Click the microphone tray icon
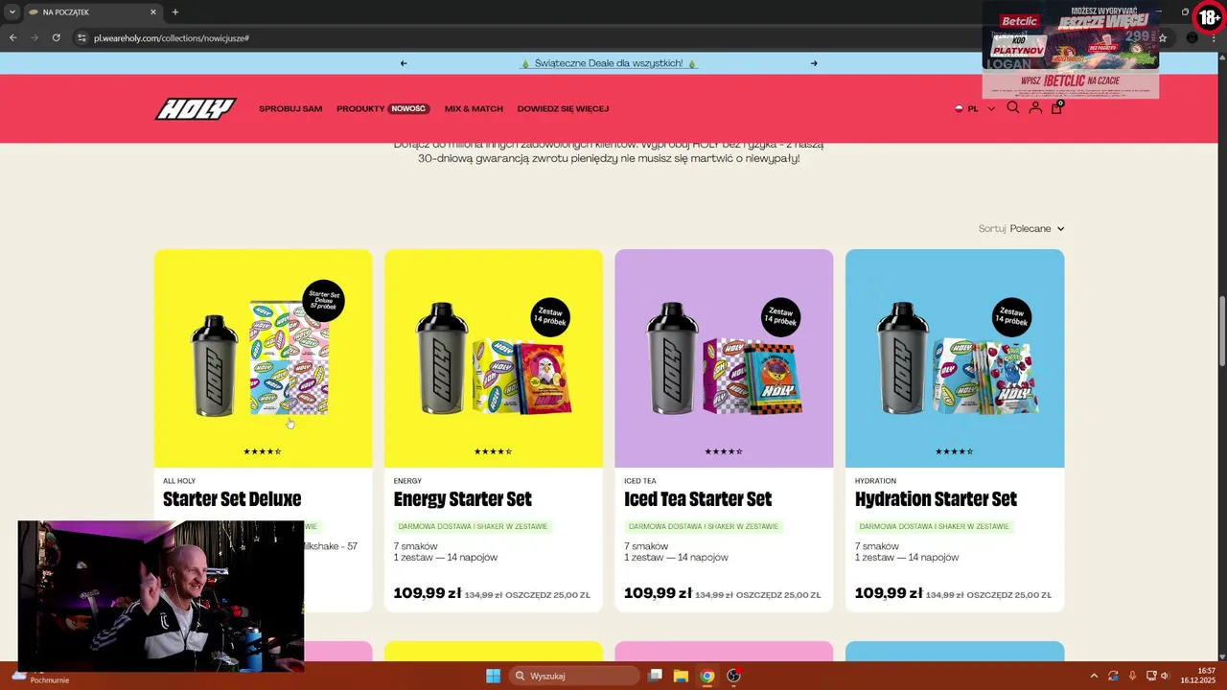 1132,676
